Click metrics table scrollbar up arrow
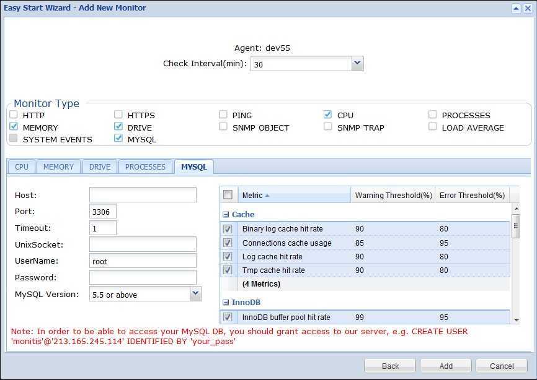Image resolution: width=537 pixels, height=380 pixels. [517, 208]
